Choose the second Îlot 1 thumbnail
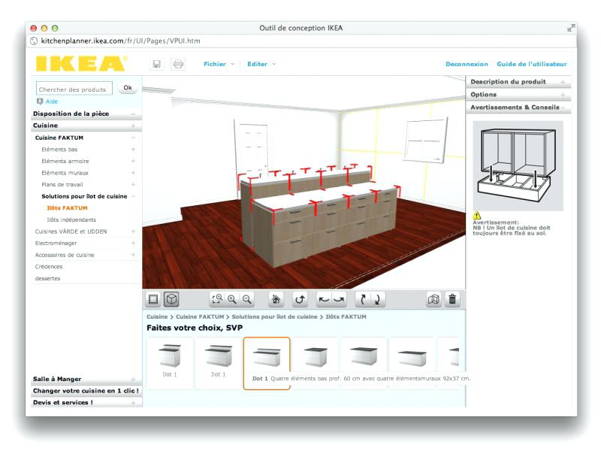 click(218, 363)
